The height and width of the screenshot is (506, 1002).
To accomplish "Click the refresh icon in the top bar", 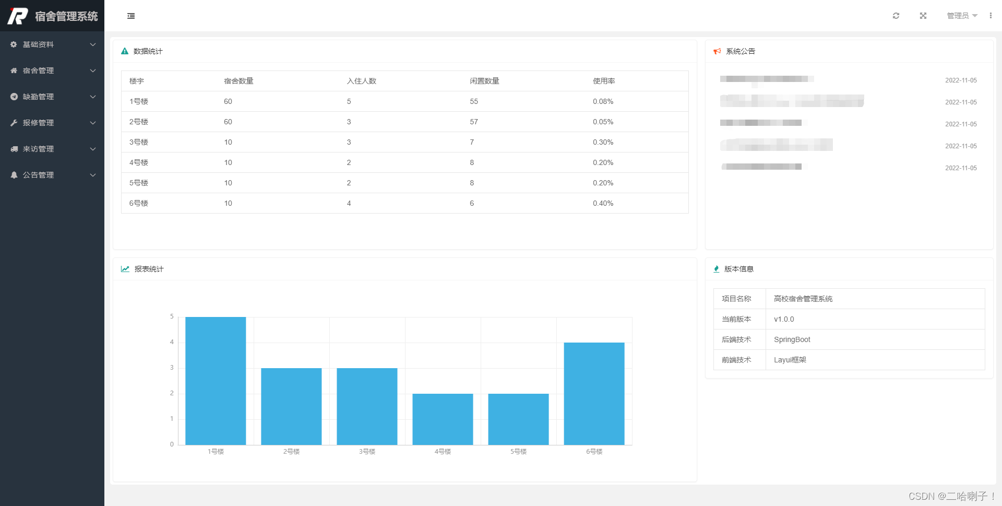I will pos(896,16).
